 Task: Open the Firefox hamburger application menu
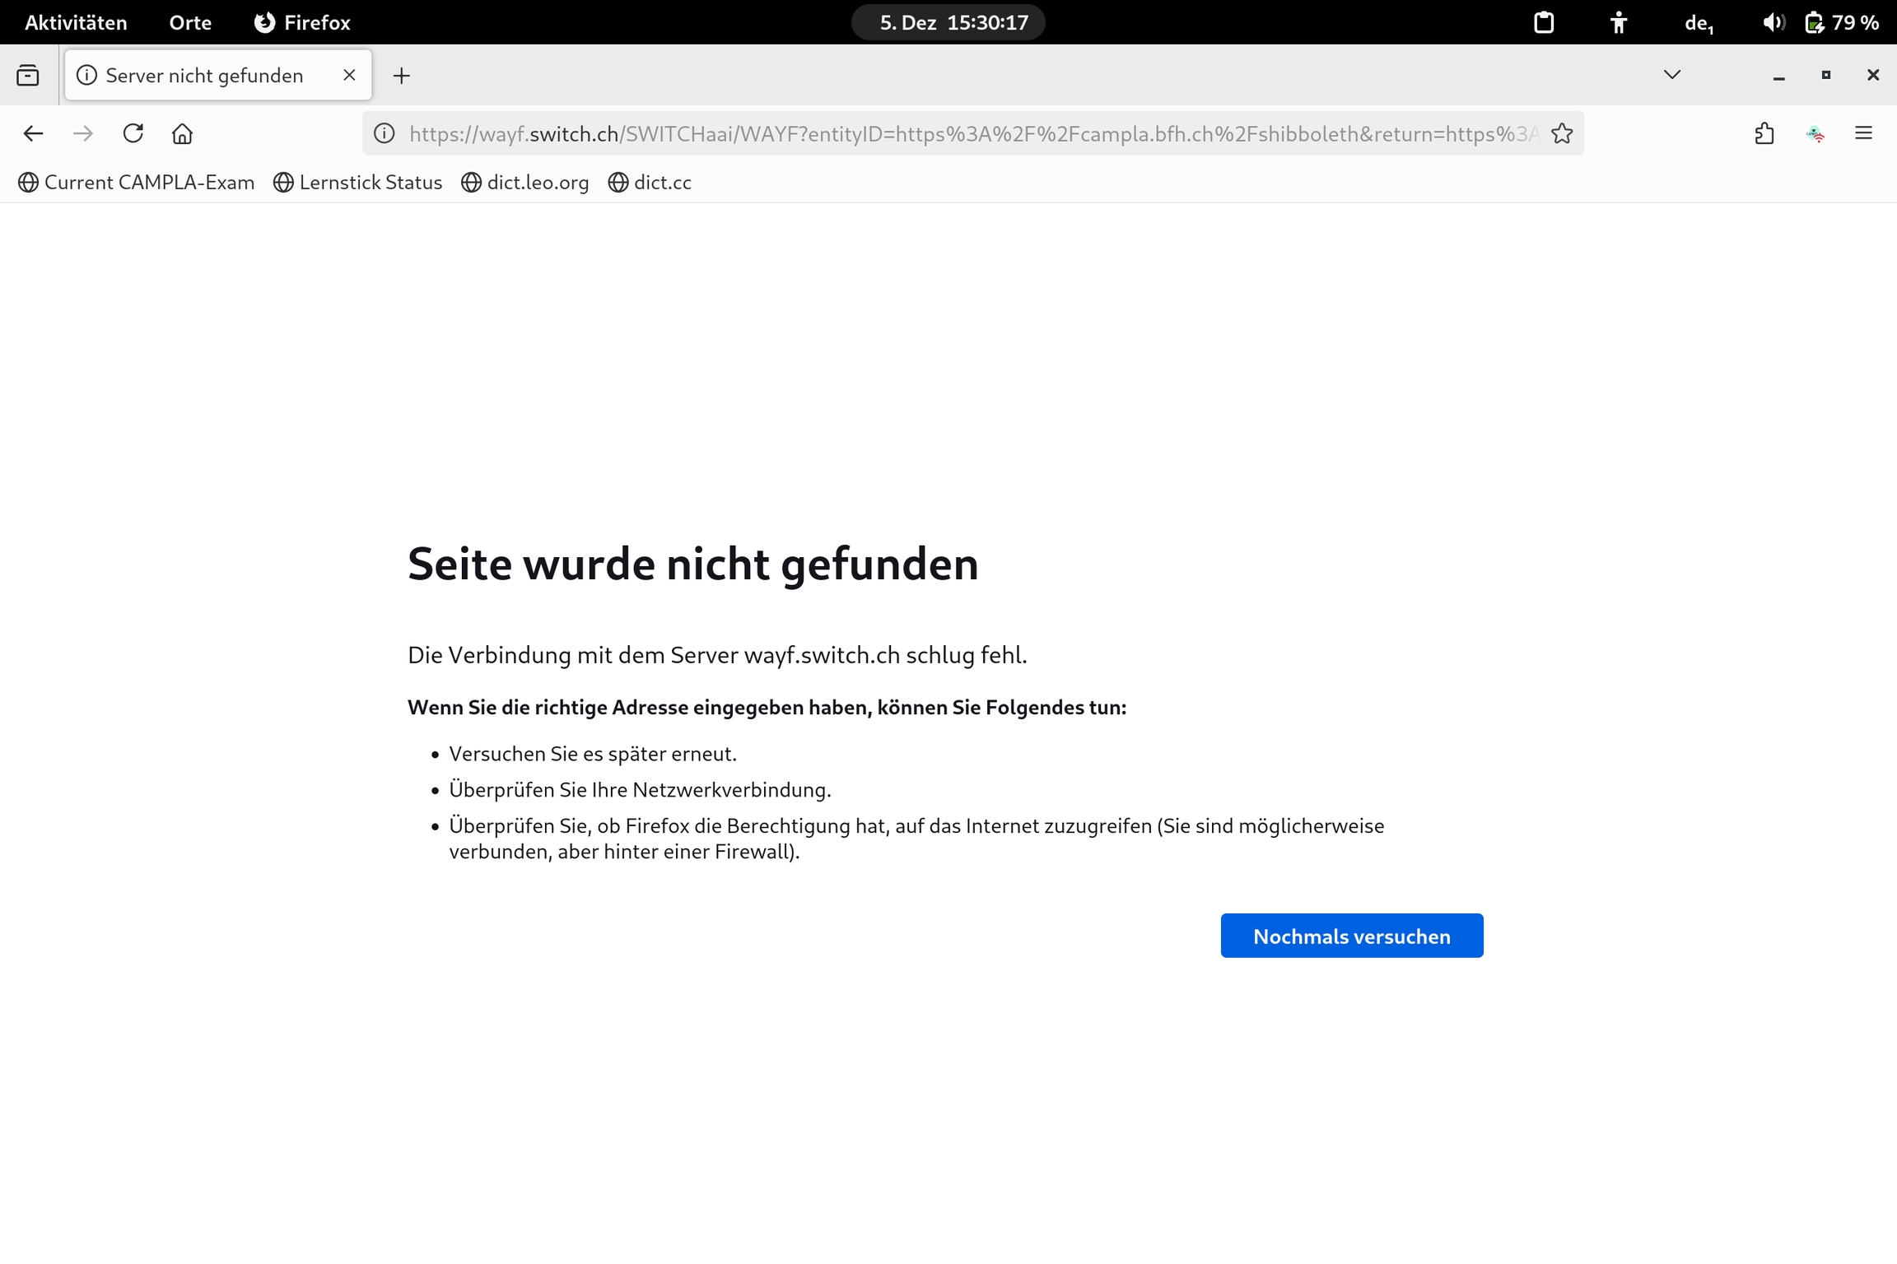coord(1863,133)
